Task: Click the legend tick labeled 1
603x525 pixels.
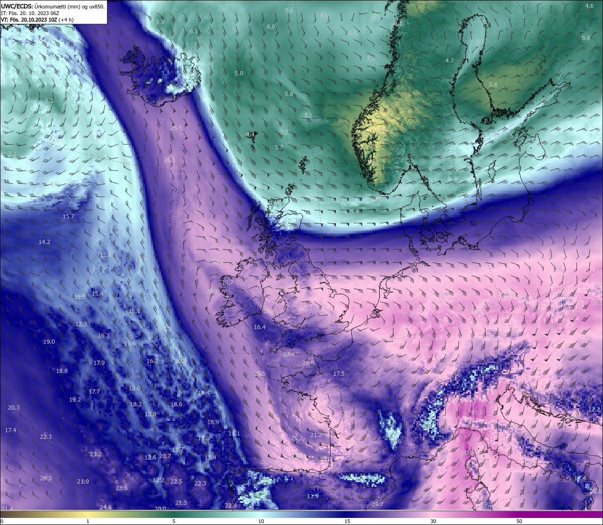Action: [88, 521]
